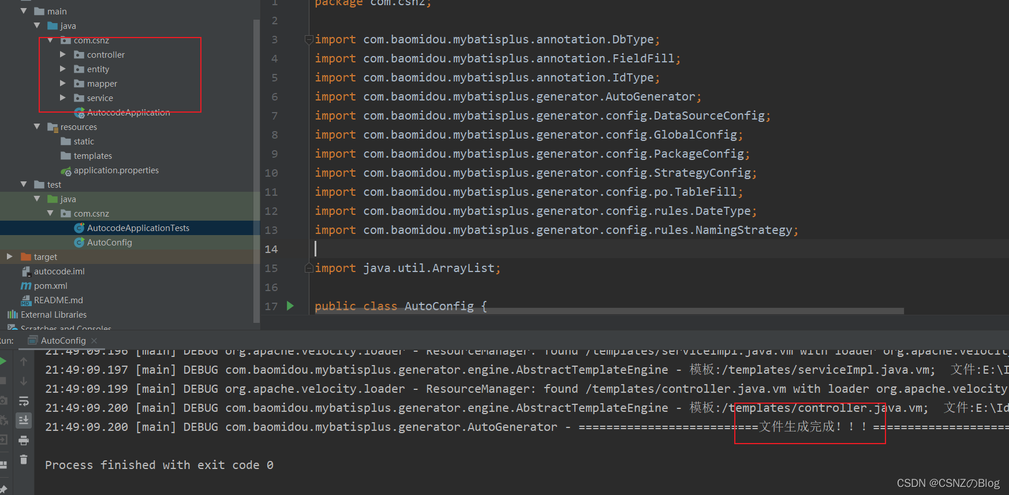Rerun AutoConfig with green play button

(3, 362)
